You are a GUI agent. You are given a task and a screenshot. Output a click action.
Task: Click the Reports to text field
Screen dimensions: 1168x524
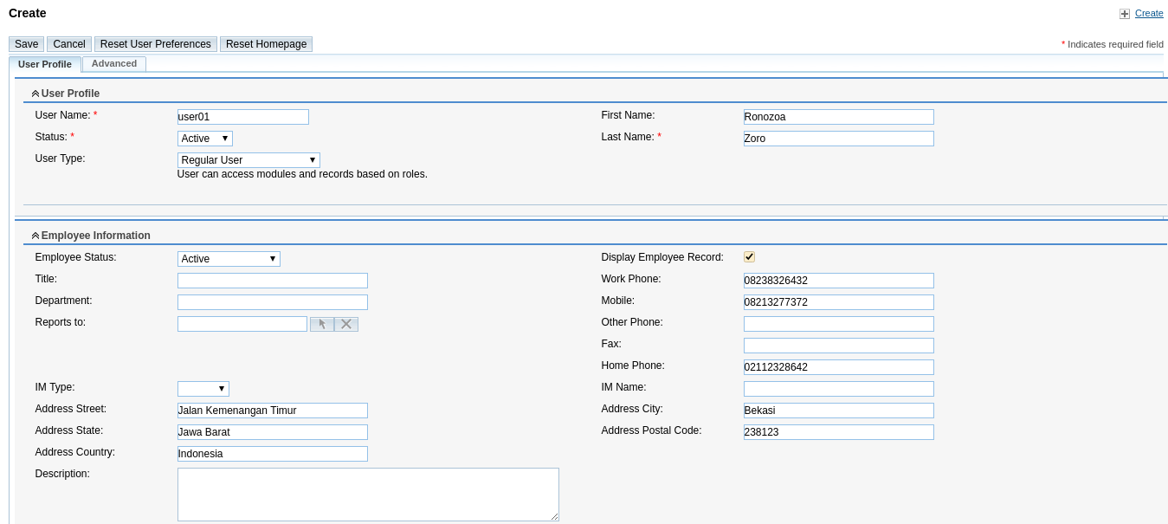[x=242, y=324]
